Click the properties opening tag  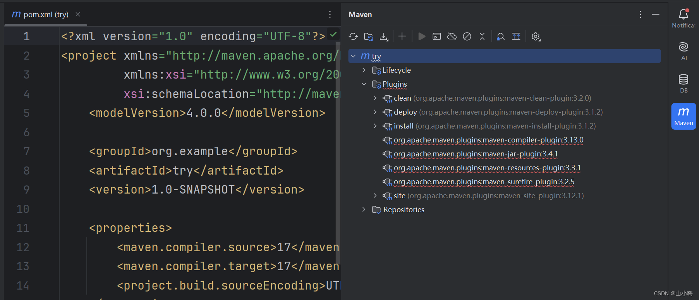click(x=130, y=228)
